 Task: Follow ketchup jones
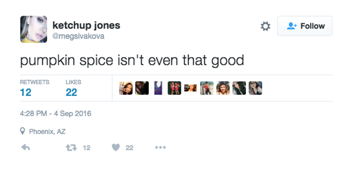(305, 26)
